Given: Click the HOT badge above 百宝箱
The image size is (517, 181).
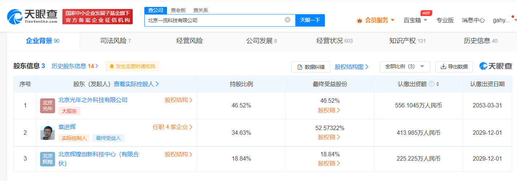Looking at the screenshot, I should coord(426,13).
